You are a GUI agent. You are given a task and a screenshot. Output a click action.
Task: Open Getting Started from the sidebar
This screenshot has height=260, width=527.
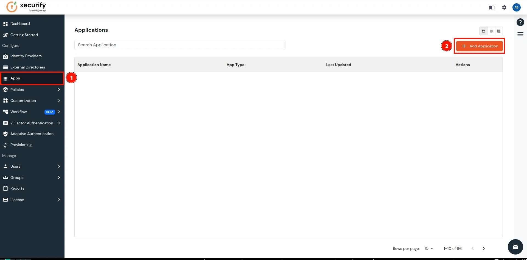coord(24,35)
